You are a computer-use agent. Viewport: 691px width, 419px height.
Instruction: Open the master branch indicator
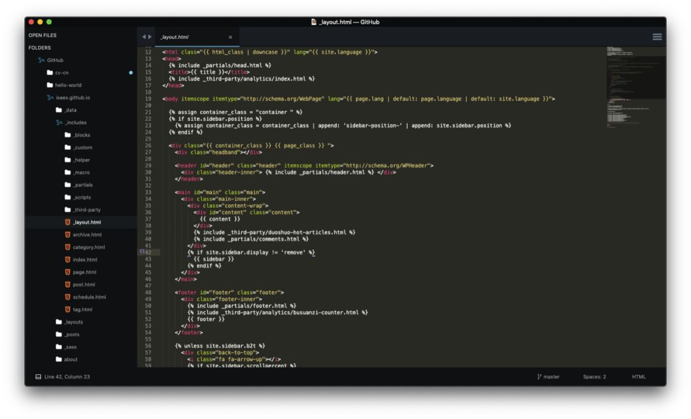coord(548,377)
